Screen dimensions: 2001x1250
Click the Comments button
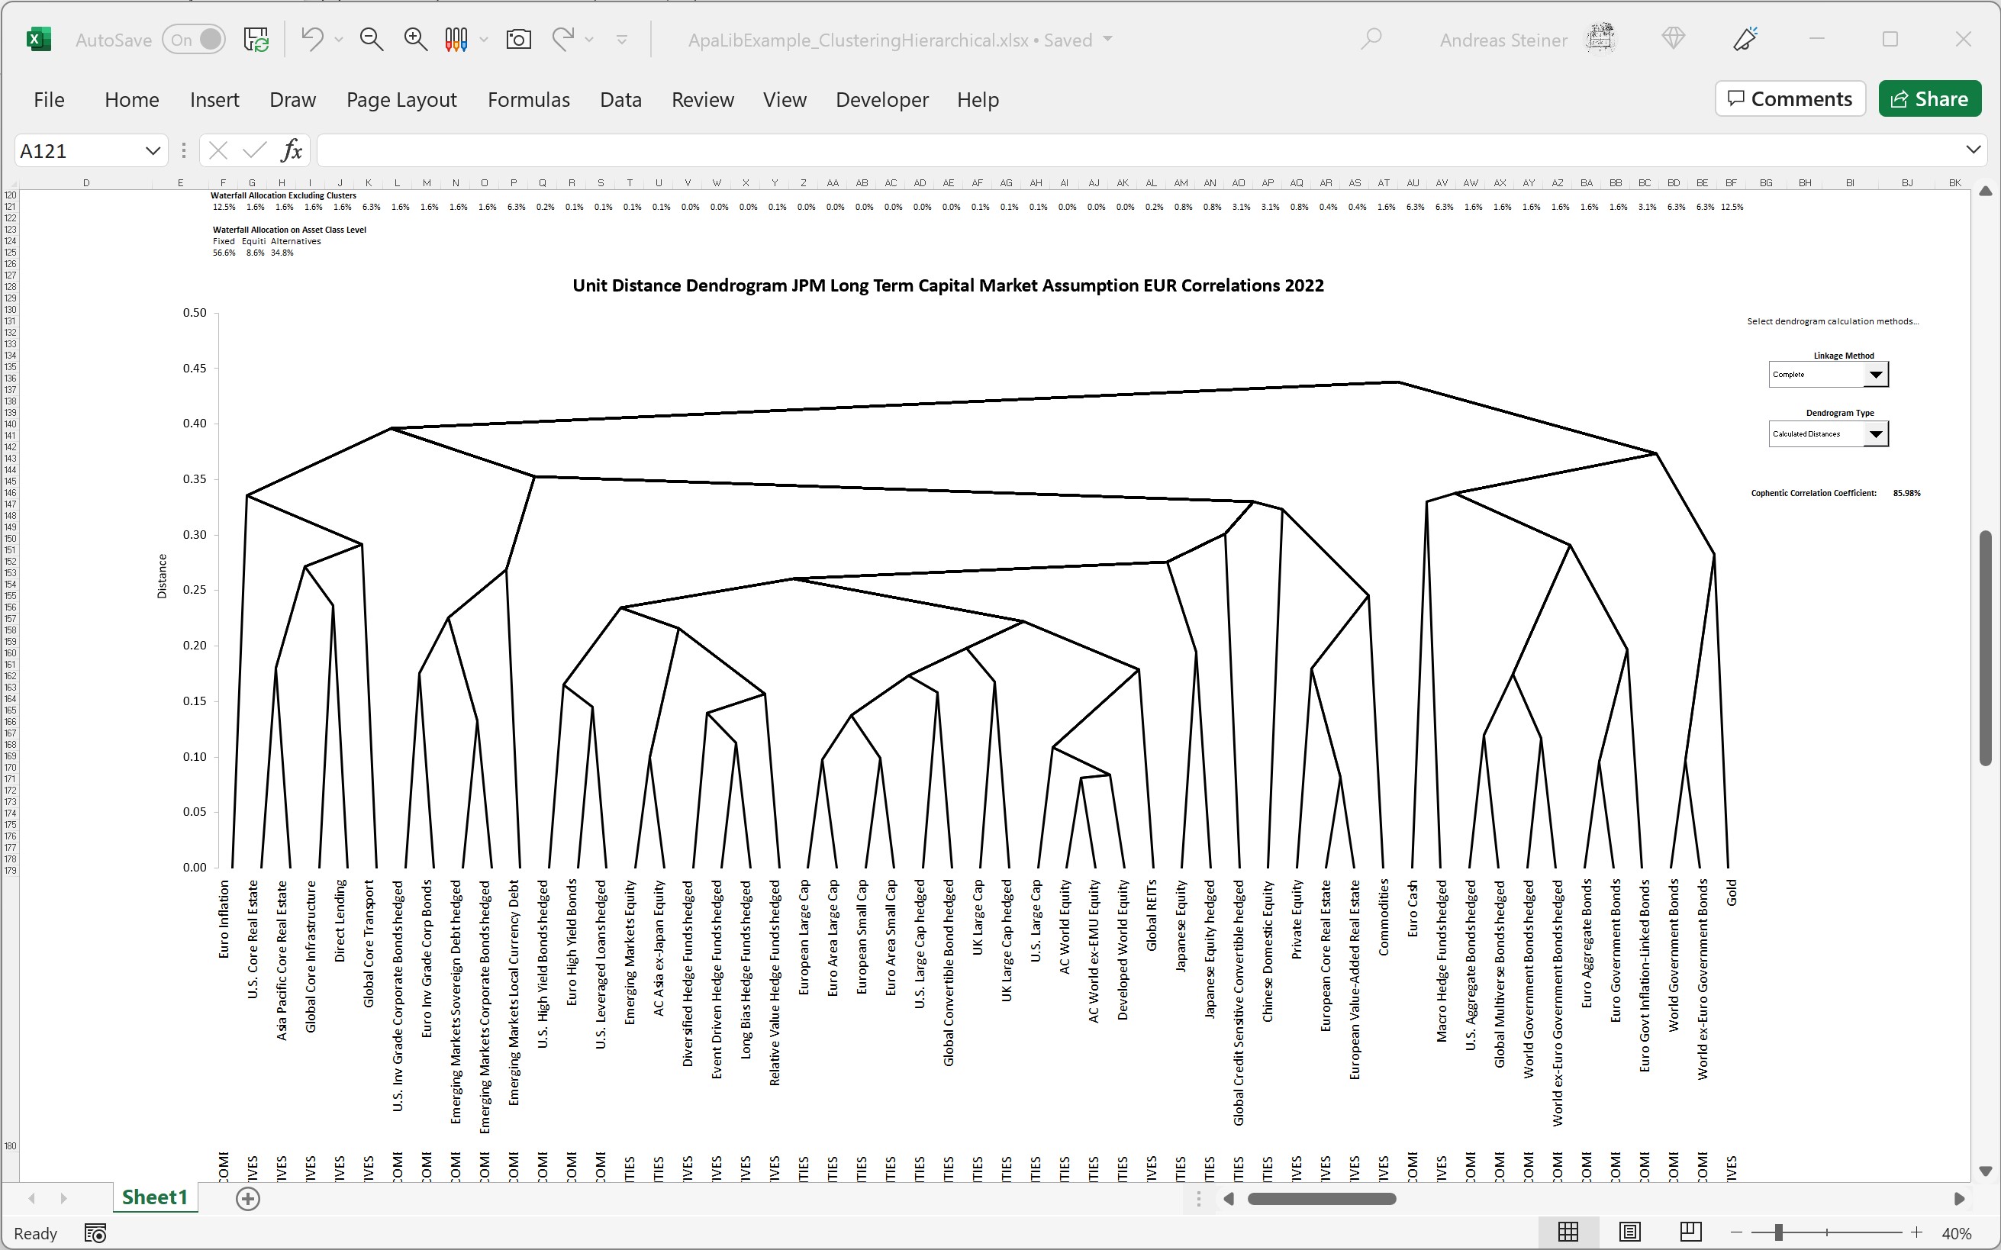[x=1790, y=98]
